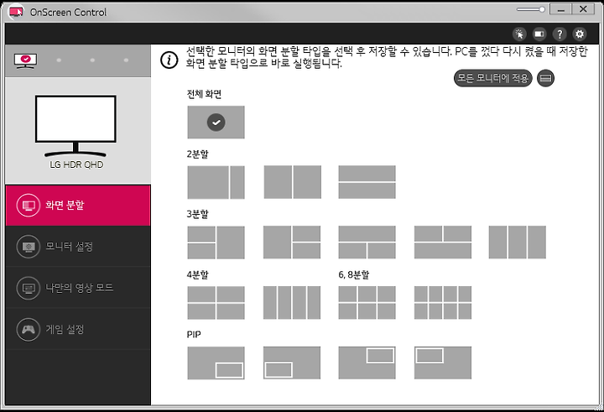Click the LG HDR QHD monitor image
Image resolution: width=604 pixels, height=412 pixels.
point(75,126)
